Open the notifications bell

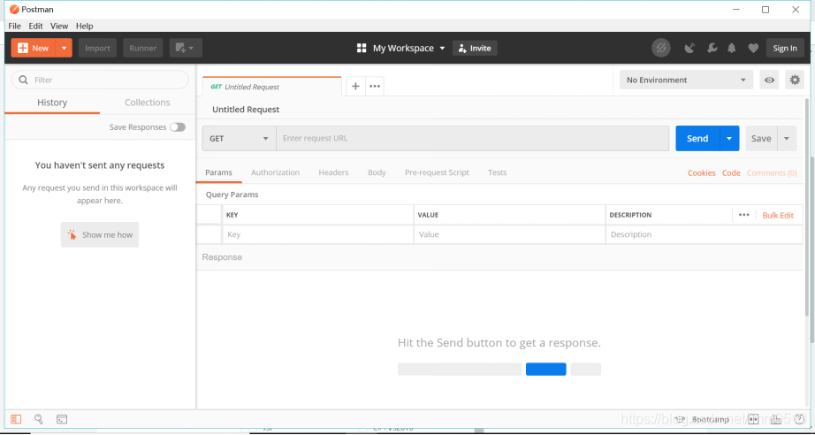732,48
